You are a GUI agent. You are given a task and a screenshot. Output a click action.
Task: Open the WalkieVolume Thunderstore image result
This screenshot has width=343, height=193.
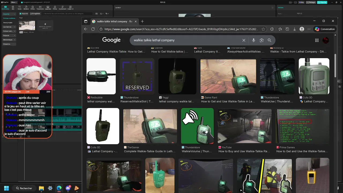[x=197, y=126]
